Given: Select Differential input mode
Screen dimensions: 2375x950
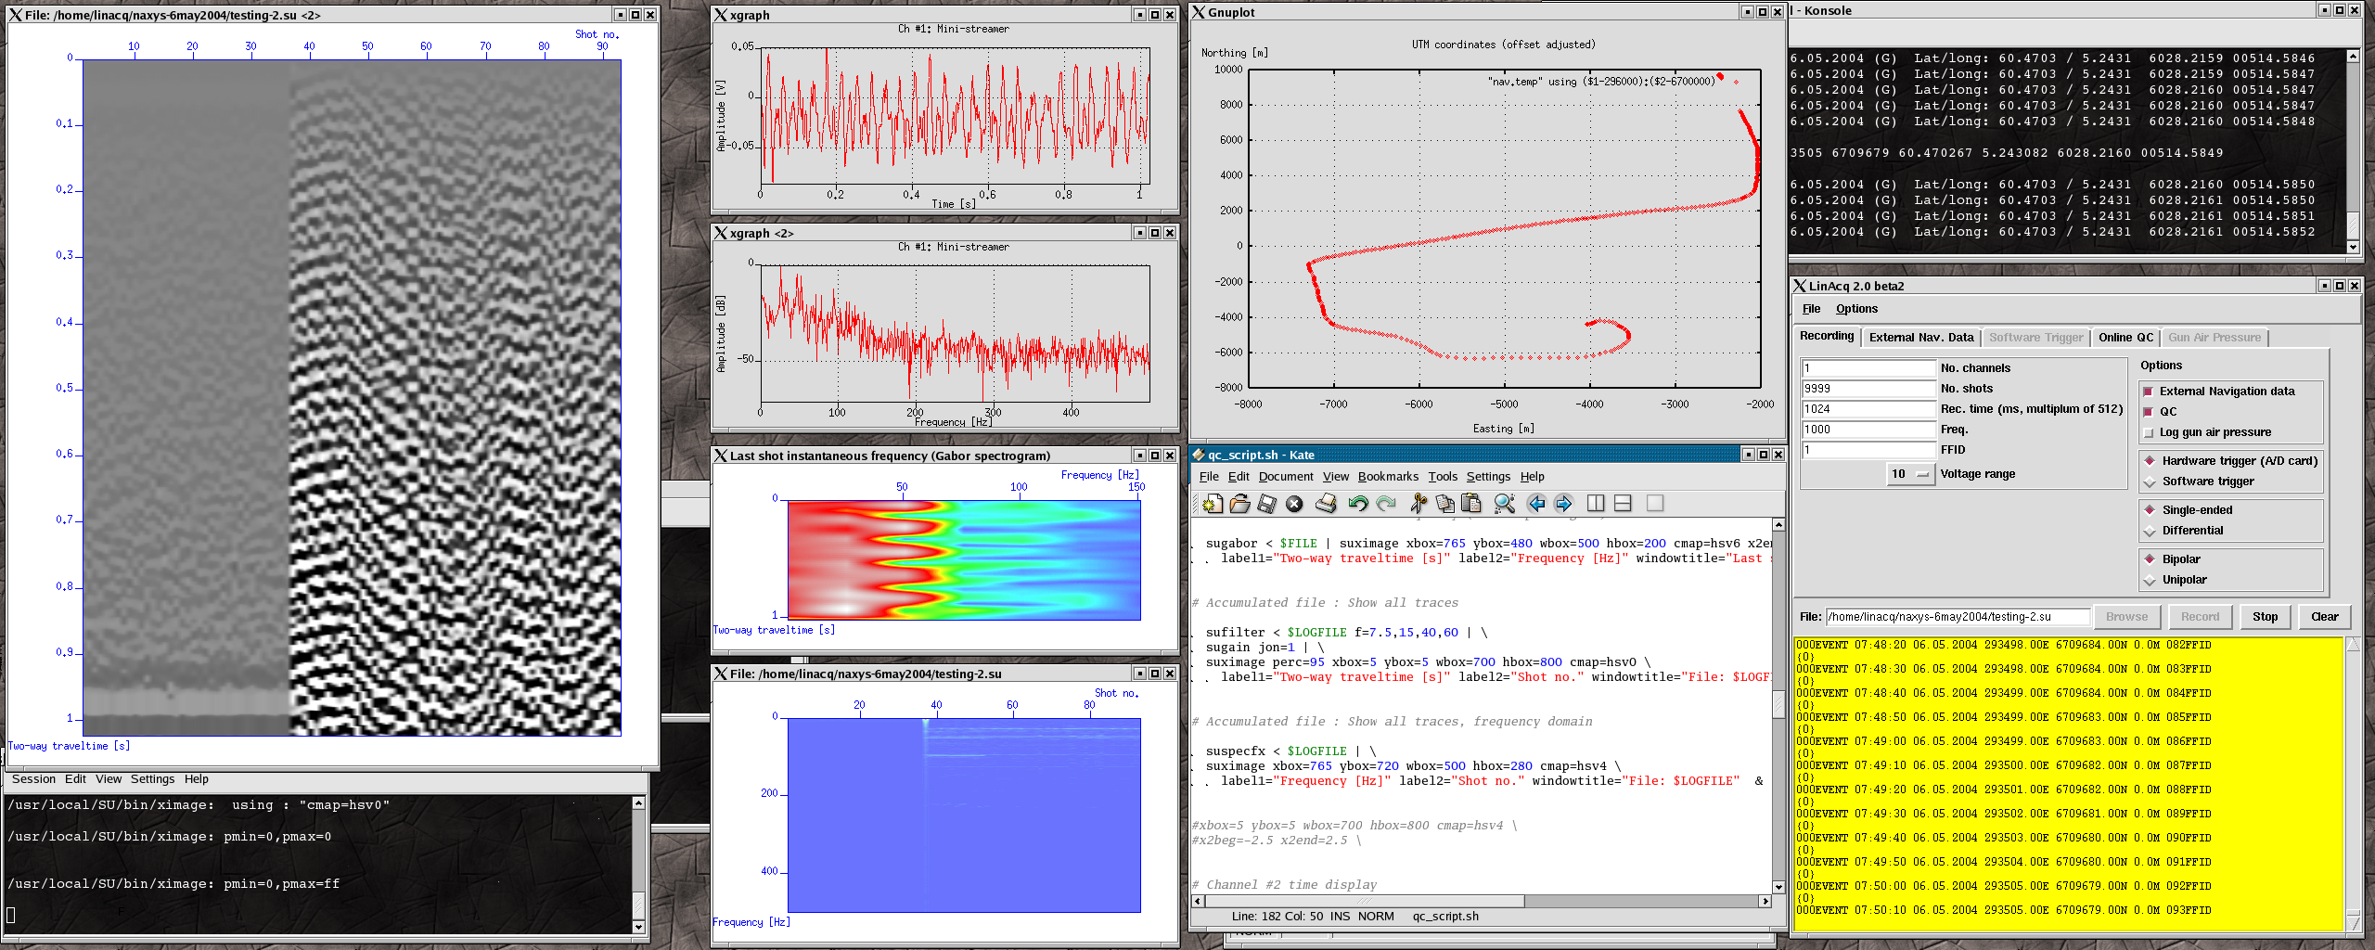Looking at the screenshot, I should (2150, 531).
